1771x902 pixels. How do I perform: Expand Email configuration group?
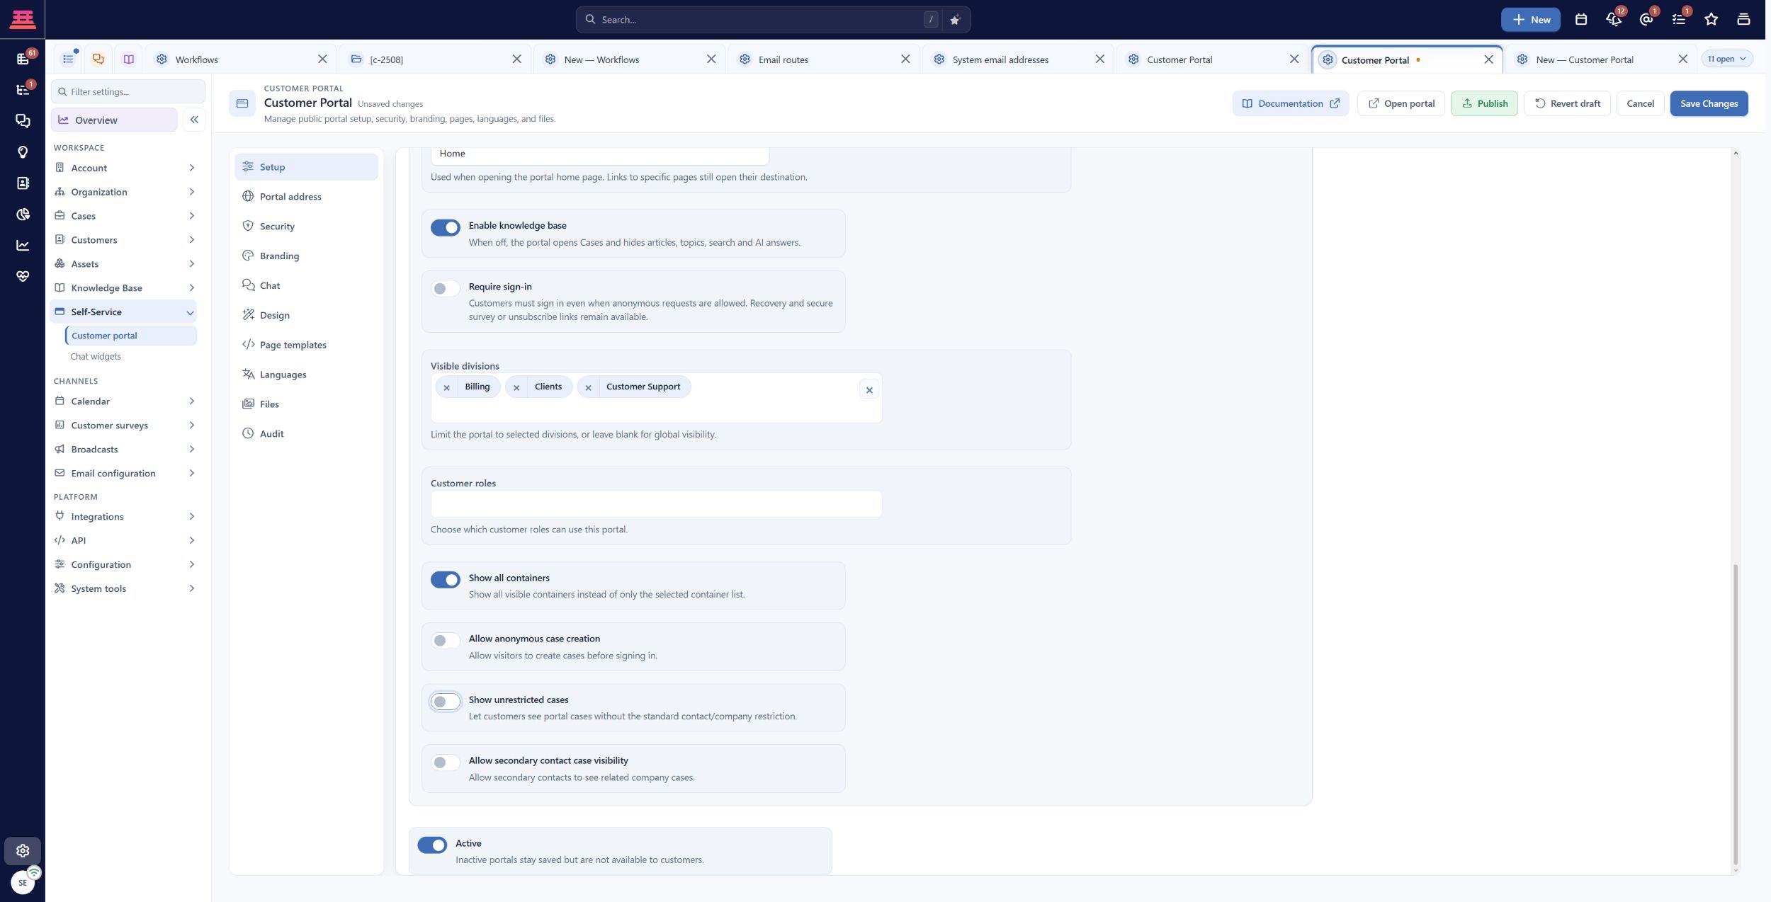[x=124, y=474]
